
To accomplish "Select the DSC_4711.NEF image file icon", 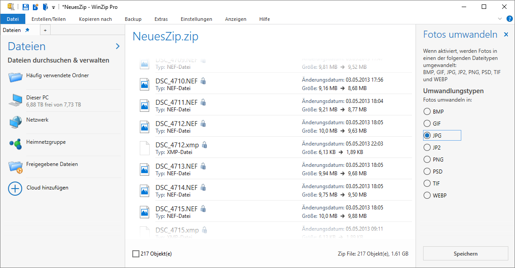I will point(145,106).
